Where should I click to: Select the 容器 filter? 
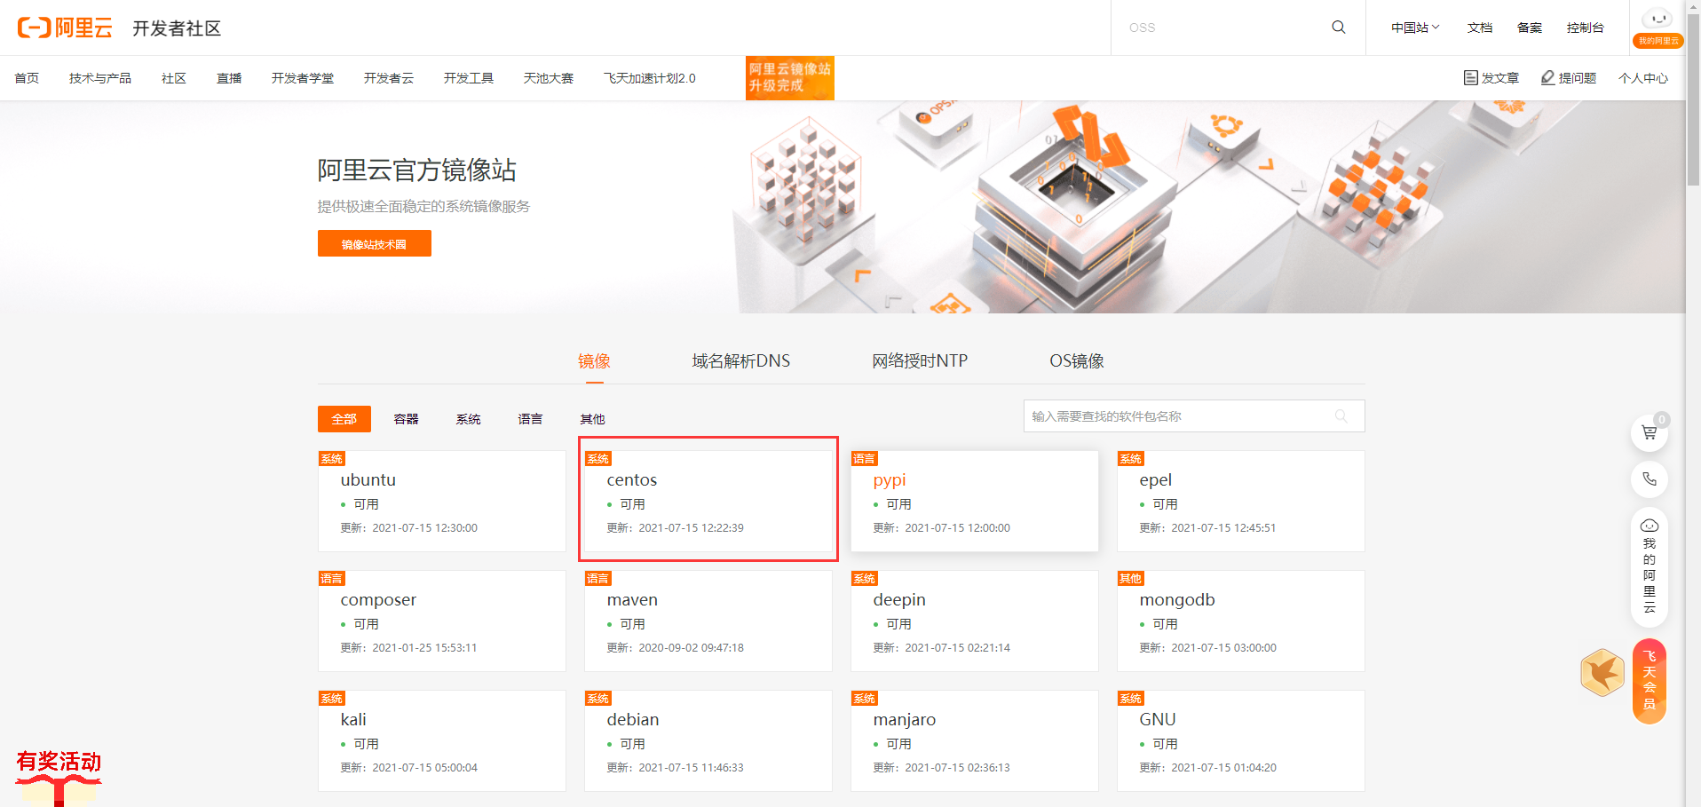(x=407, y=419)
